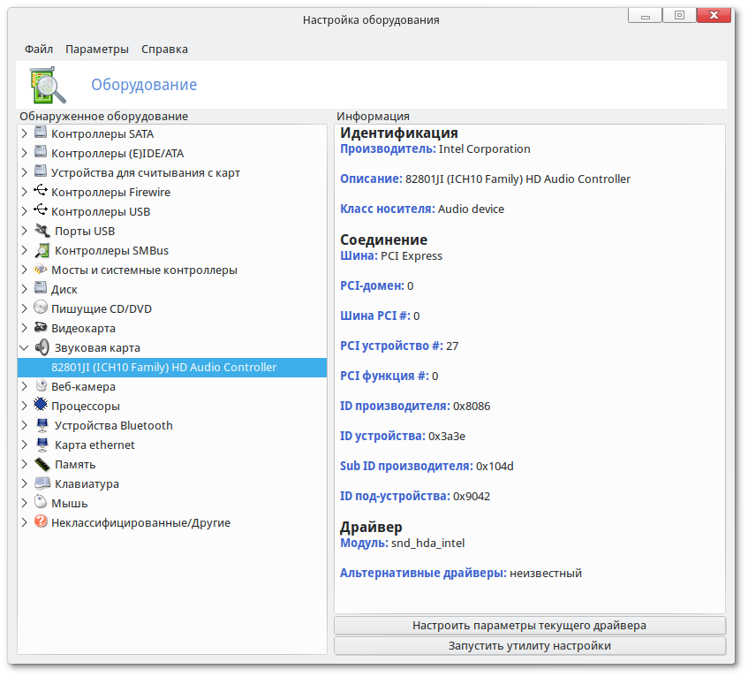
Task: Click the bridges and system controllers icon
Action: click(x=41, y=270)
